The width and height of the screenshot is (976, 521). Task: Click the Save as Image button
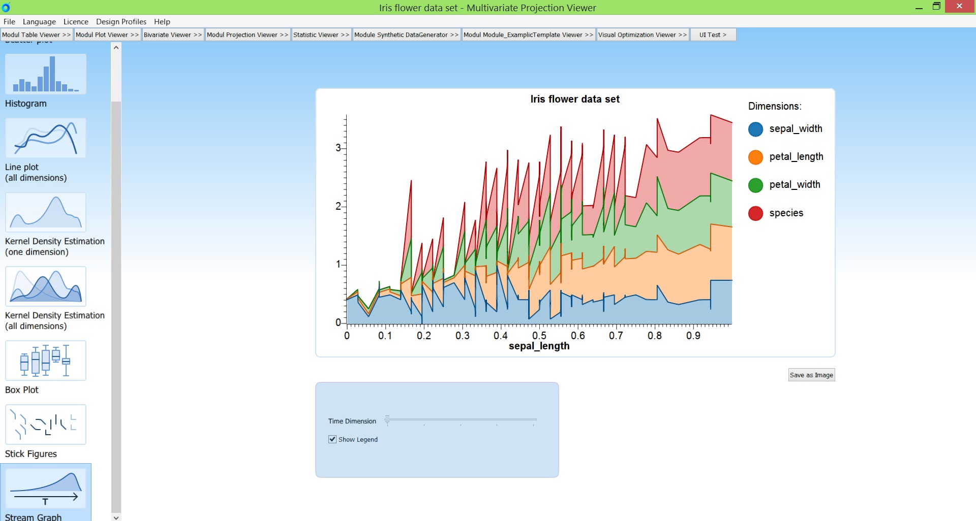pos(811,375)
